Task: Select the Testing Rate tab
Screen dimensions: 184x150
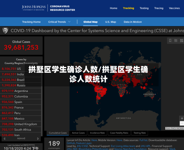Action: tap(139, 133)
